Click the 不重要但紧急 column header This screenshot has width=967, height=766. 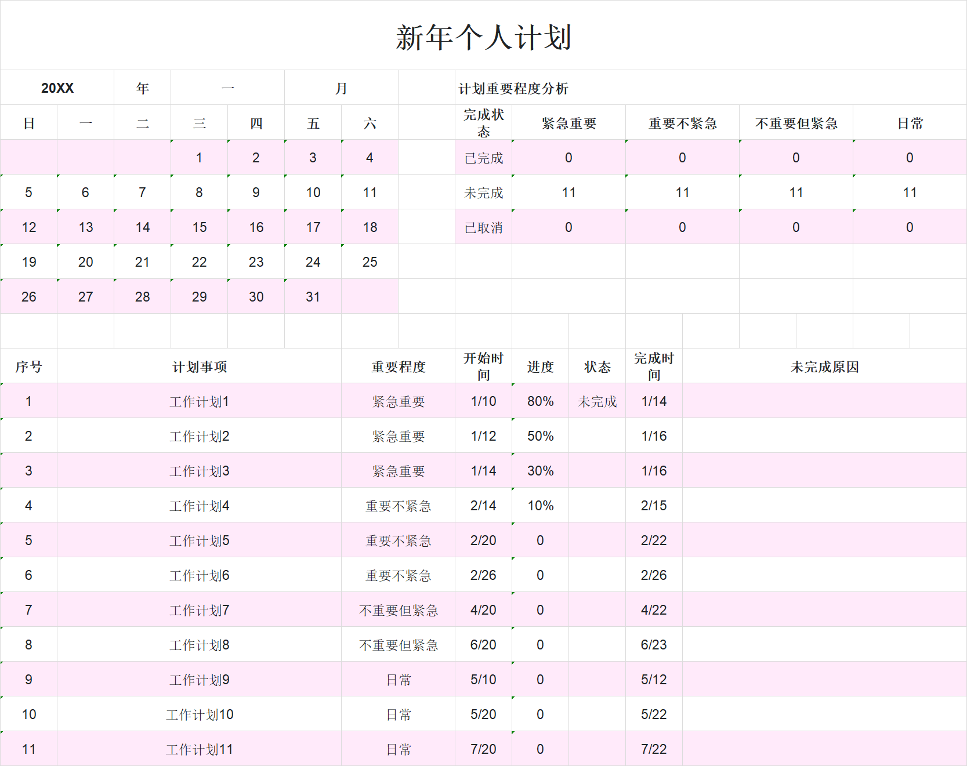coord(795,122)
